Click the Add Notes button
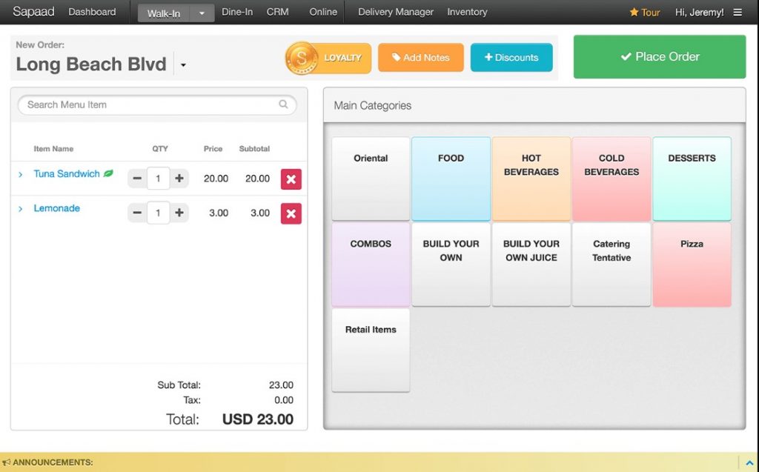This screenshot has height=472, width=759. [421, 57]
